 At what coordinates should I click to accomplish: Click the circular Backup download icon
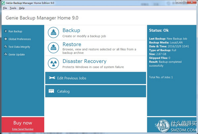[x=53, y=32]
